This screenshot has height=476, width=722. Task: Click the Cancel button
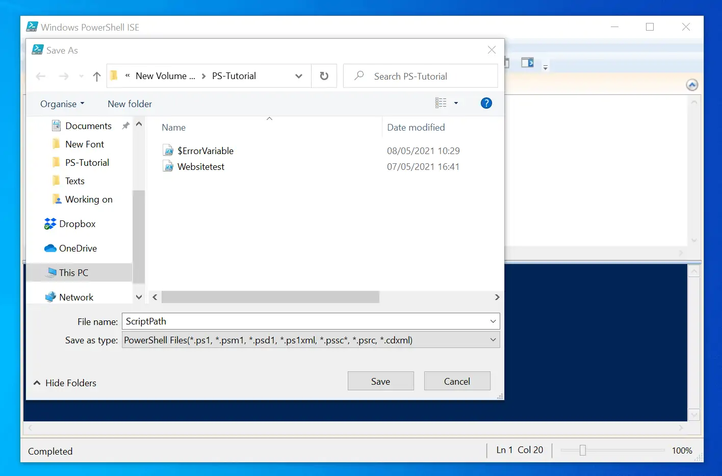coord(457,381)
